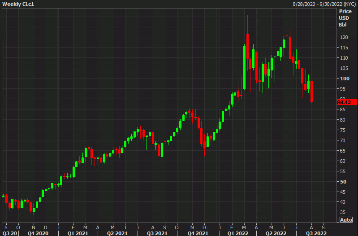Click the 45 price axis value

tap(343, 192)
